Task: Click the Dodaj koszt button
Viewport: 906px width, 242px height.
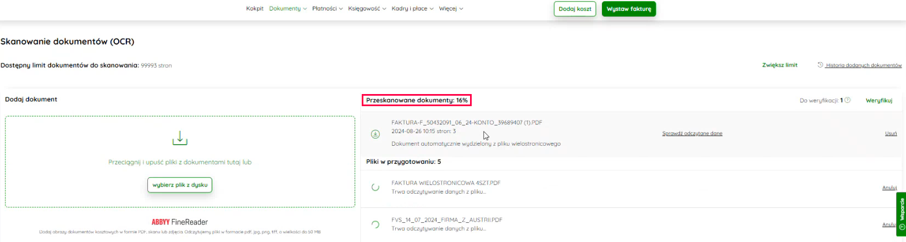Action: click(x=575, y=9)
